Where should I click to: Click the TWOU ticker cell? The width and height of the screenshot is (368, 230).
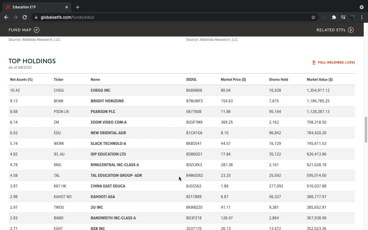pos(59,207)
